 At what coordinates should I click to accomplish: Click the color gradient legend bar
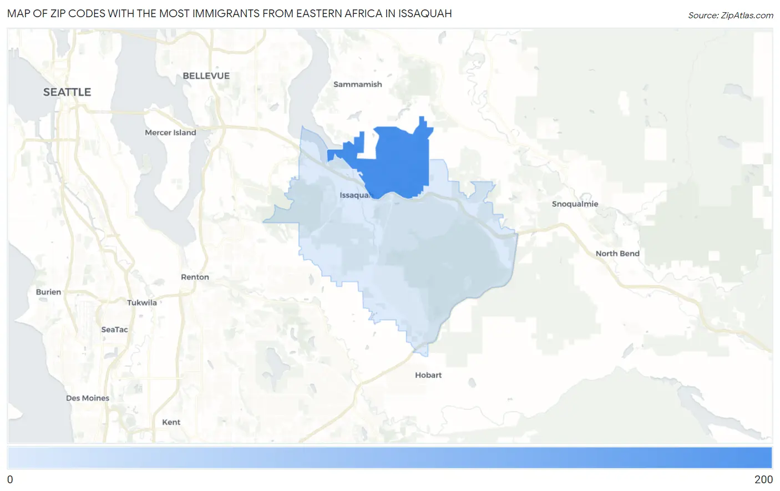[x=389, y=458]
